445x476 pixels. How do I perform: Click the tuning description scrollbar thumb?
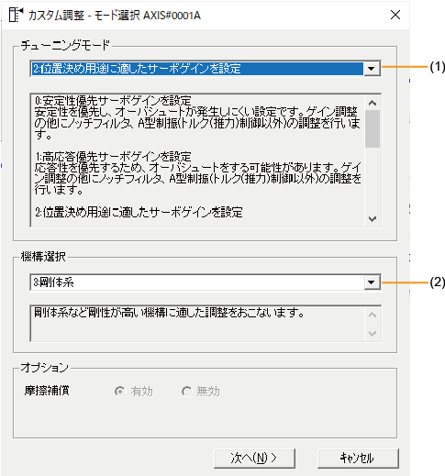(373, 128)
